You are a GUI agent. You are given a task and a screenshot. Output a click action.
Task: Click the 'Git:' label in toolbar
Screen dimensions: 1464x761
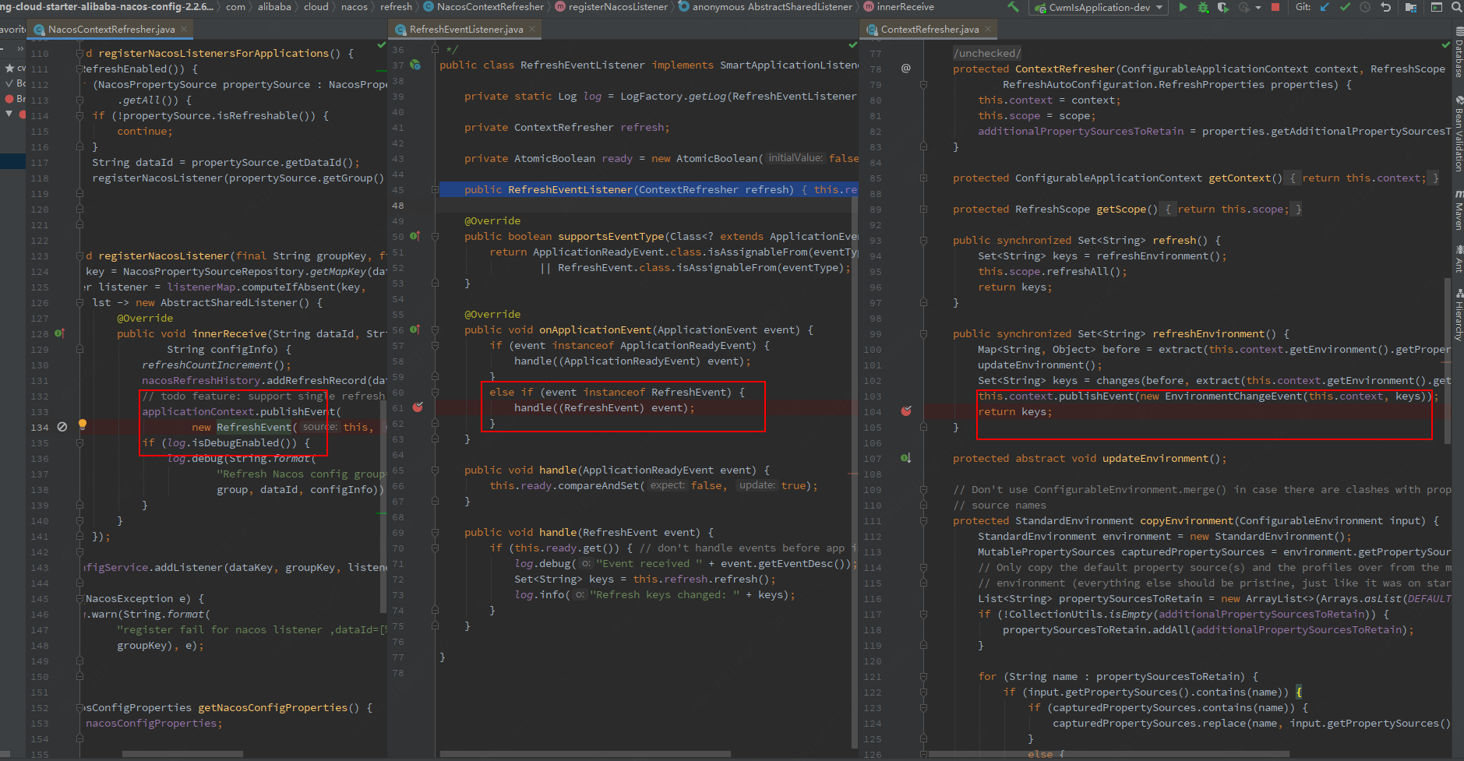[1303, 7]
